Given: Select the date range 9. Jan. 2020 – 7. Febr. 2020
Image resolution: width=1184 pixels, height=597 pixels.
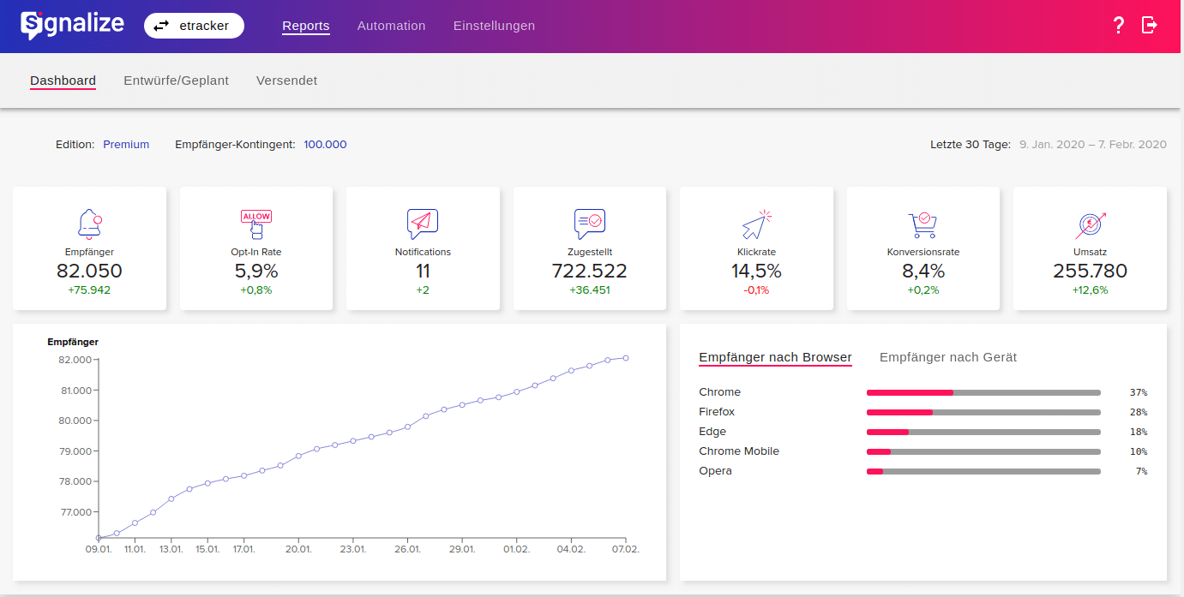Looking at the screenshot, I should (1092, 145).
